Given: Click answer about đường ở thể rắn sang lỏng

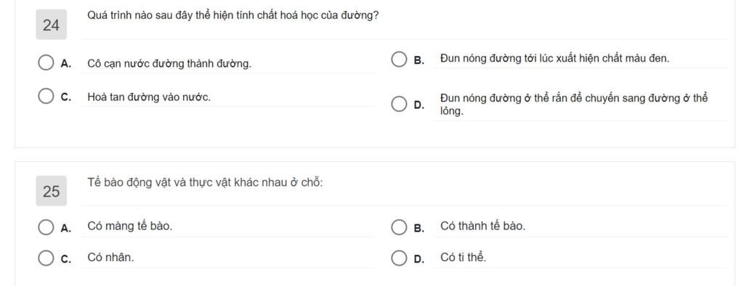Looking at the screenshot, I should (x=574, y=105).
